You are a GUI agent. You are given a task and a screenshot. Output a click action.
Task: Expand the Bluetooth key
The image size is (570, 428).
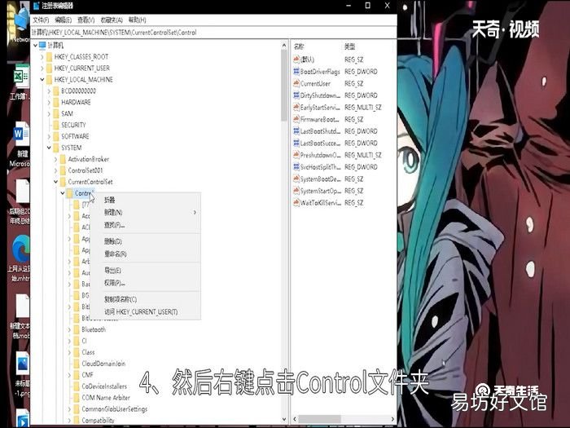69,329
